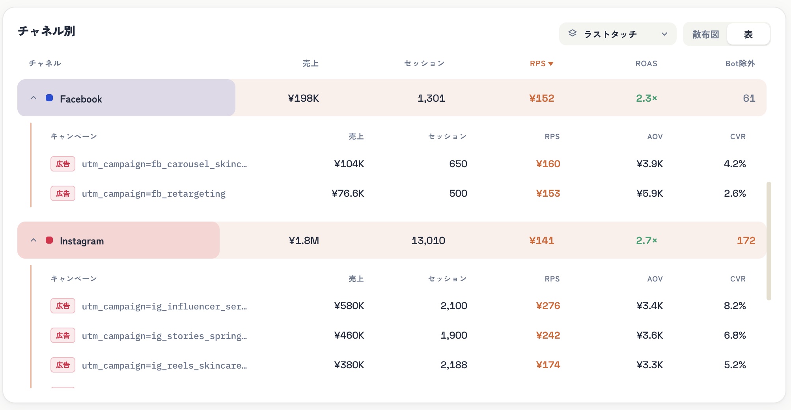Click ig_stories sessions 1,900
Image resolution: width=791 pixels, height=410 pixels.
[x=454, y=335]
